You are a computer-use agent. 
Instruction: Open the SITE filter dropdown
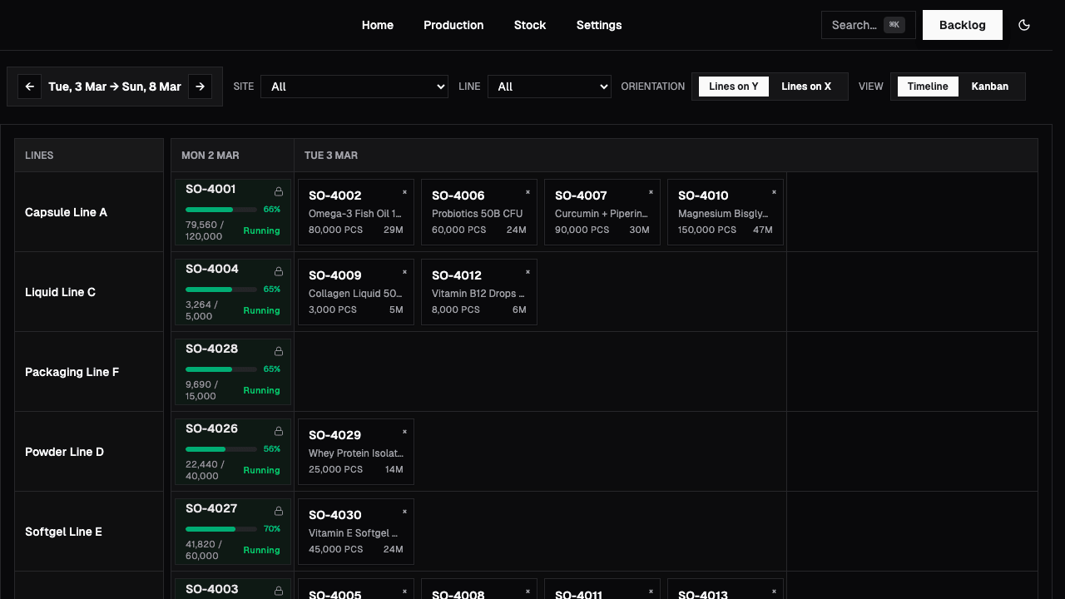(354, 86)
